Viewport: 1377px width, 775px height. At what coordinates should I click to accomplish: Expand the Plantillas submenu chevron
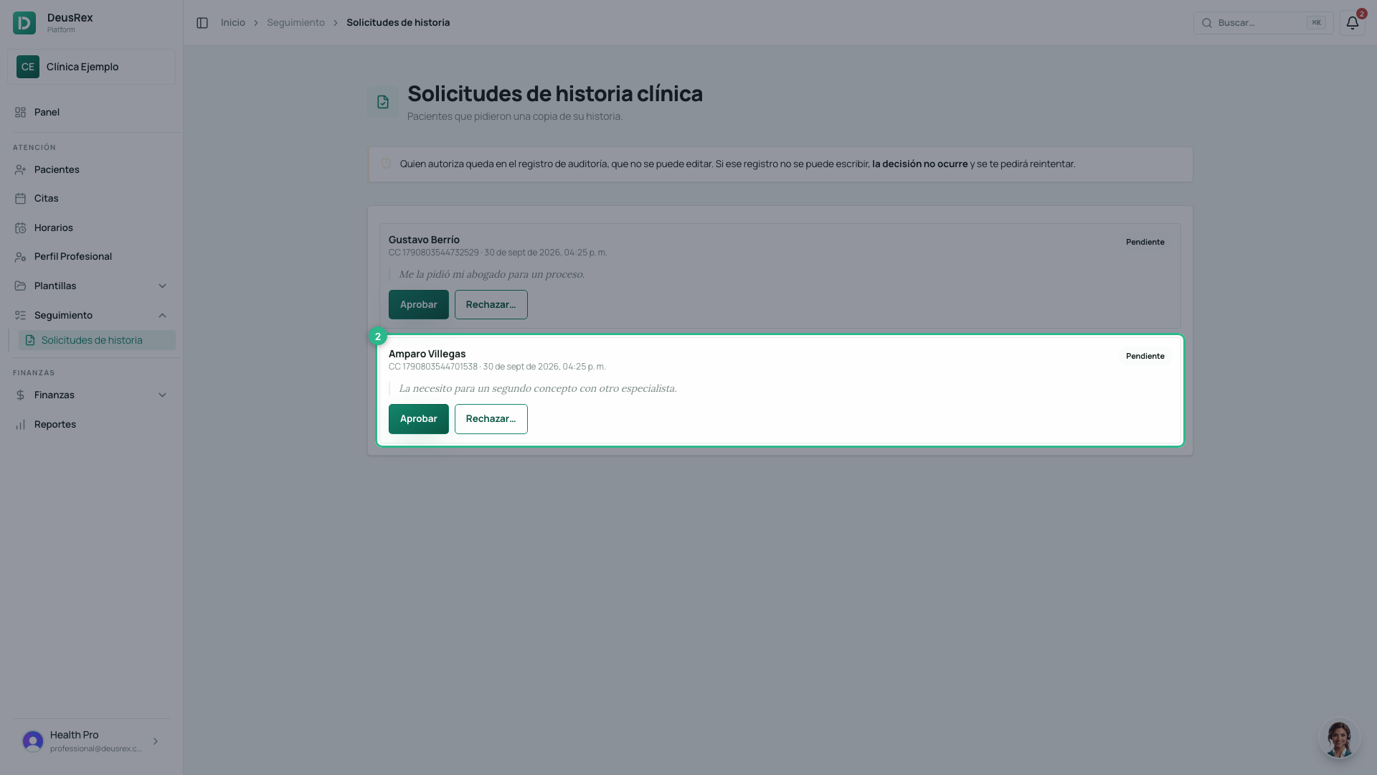click(x=162, y=286)
